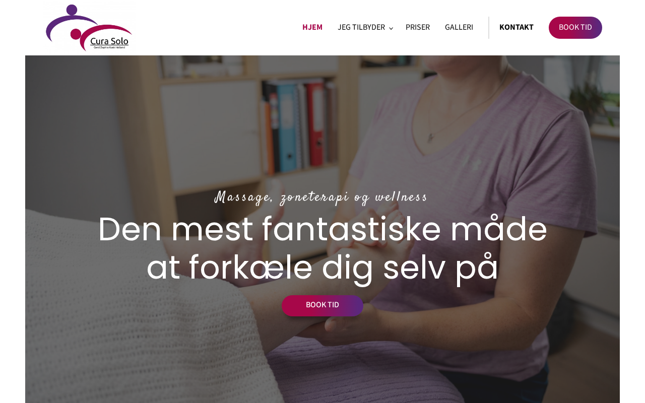645x403 pixels.
Task: Click the Cura Solo logo
Action: (x=89, y=28)
